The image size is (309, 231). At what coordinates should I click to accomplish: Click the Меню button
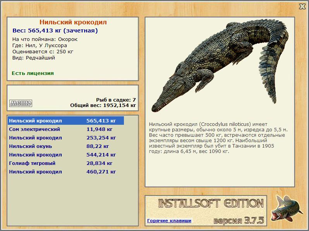pyautogui.click(x=21, y=103)
